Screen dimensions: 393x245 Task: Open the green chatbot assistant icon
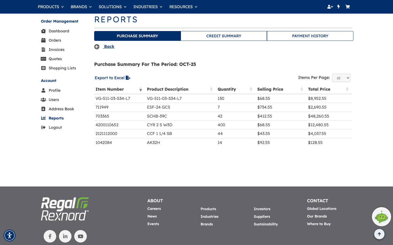click(382, 217)
